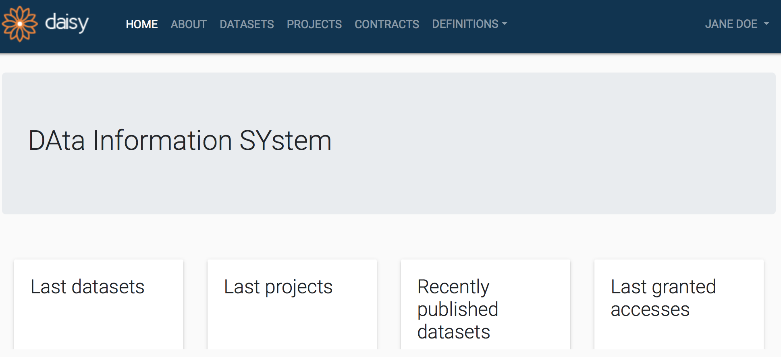Navigate to DATASETS in the navbar

[x=247, y=24]
